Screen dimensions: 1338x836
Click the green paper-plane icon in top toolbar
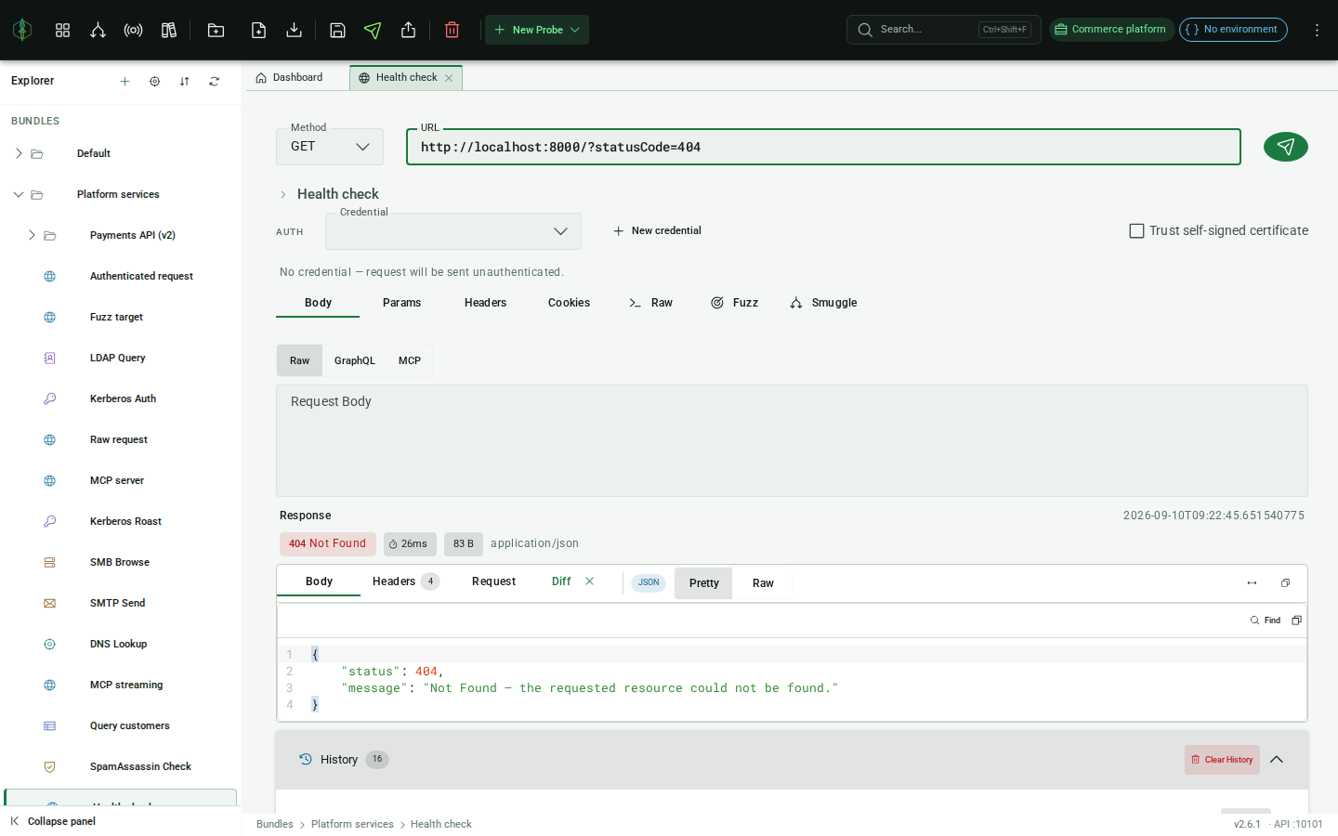point(373,30)
